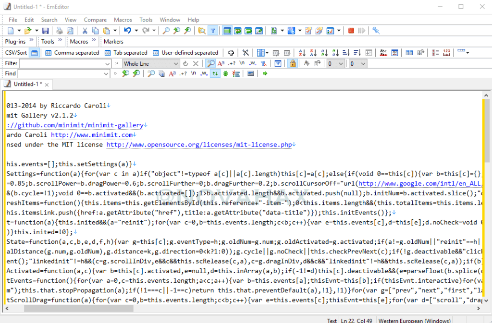The image size is (492, 323).
Task: Open the Number Range tool
Action: point(446,52)
